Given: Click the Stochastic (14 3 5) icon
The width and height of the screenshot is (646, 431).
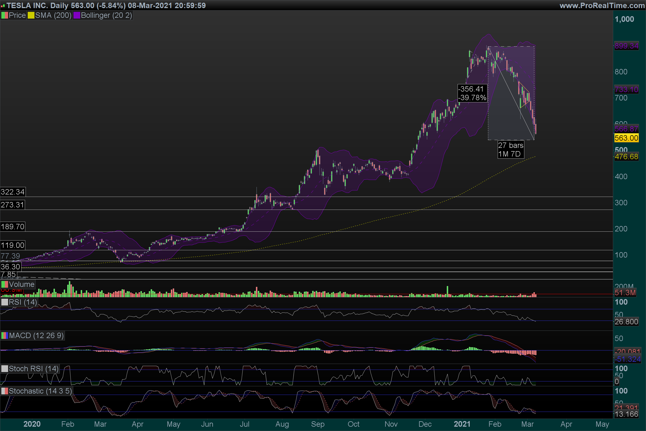Looking at the screenshot, I should tap(5, 391).
